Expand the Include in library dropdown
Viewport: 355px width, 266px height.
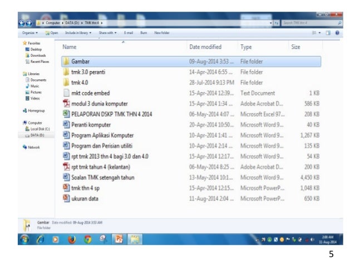point(78,32)
